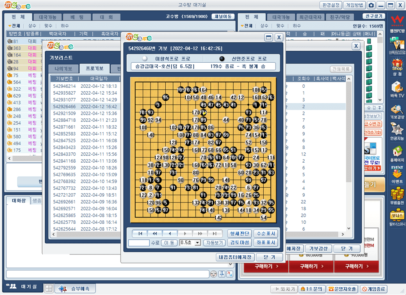
Task: Click the move number input field
Action: [139, 243]
